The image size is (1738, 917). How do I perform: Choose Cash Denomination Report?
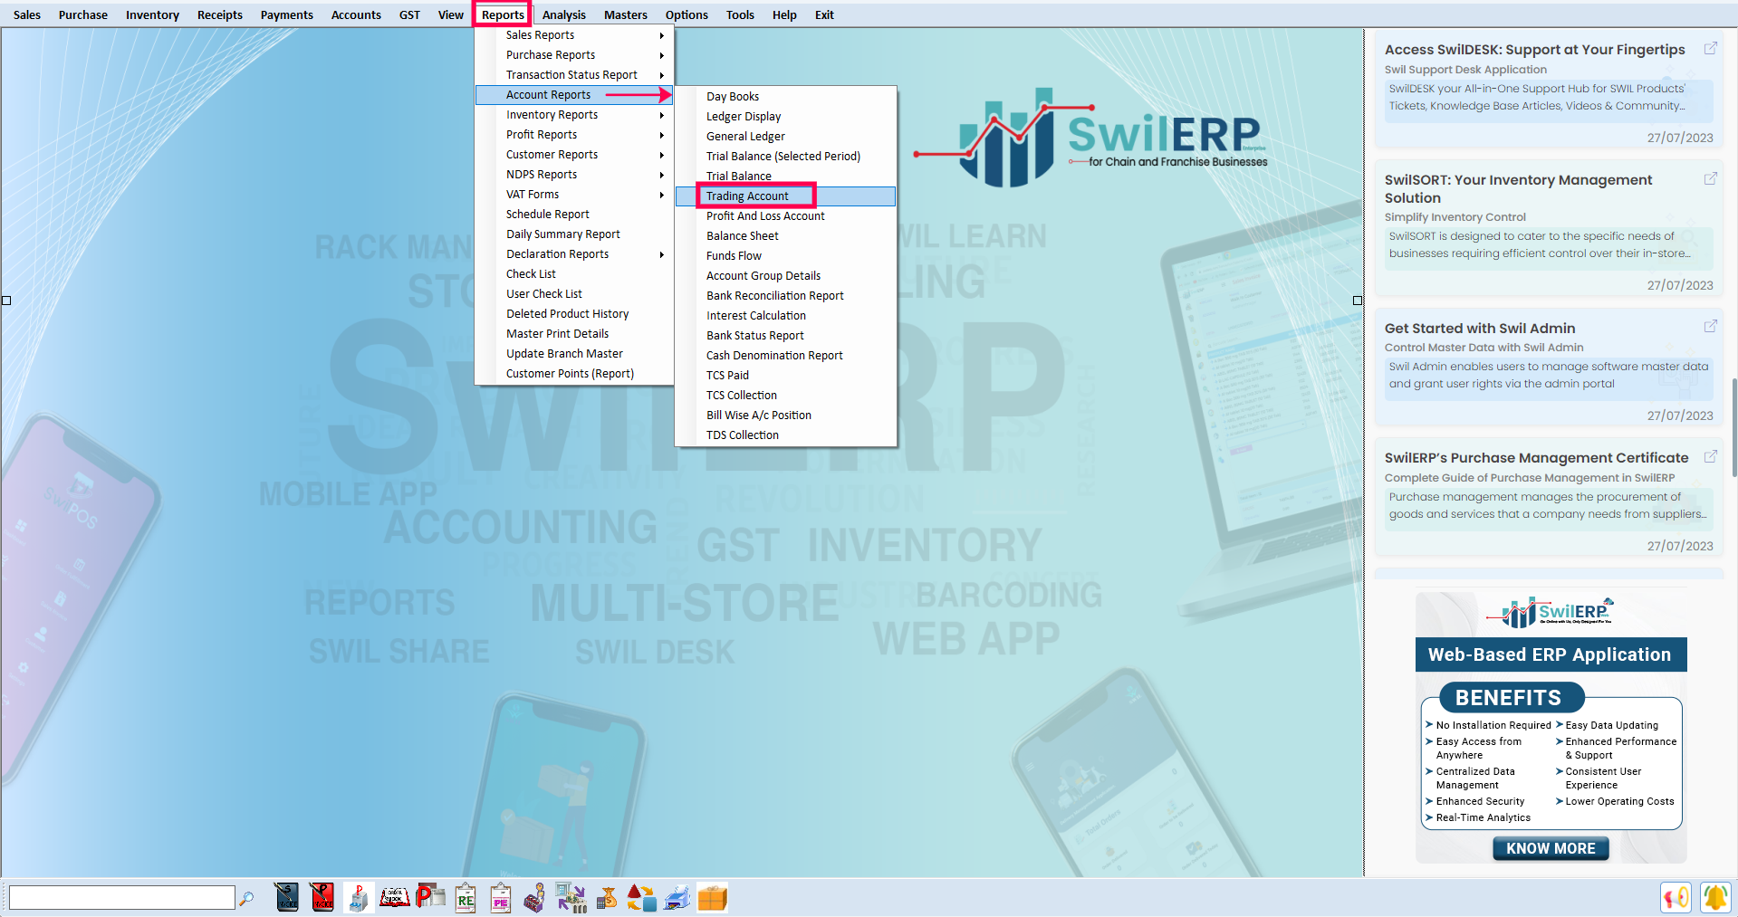click(x=785, y=355)
